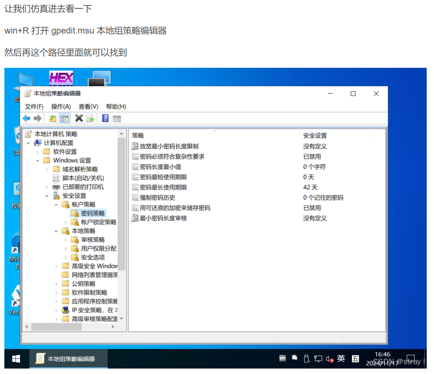Open the 操作(A) menu
Image resolution: width=434 pixels, height=374 pixels.
pyautogui.click(x=61, y=106)
